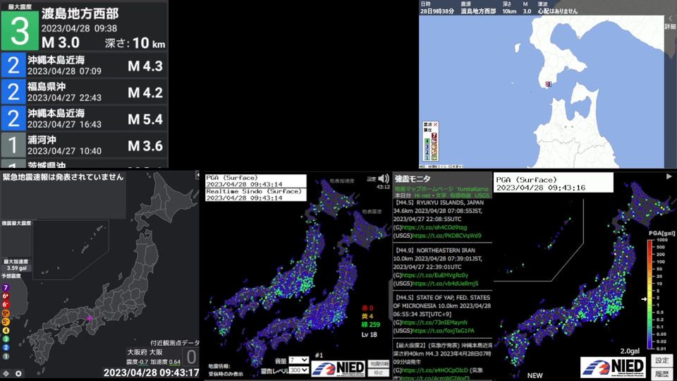Open settings gear on the dark map panel
This screenshot has width=677, height=381.
point(18,373)
